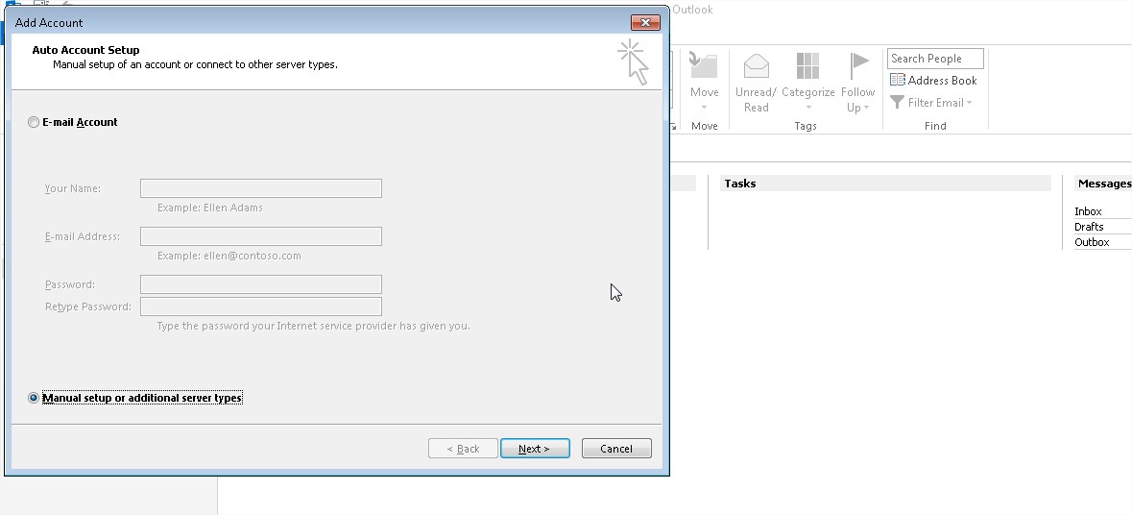Click the Messages header in Outlook
This screenshot has height=515, width=1132.
pyautogui.click(x=1104, y=184)
